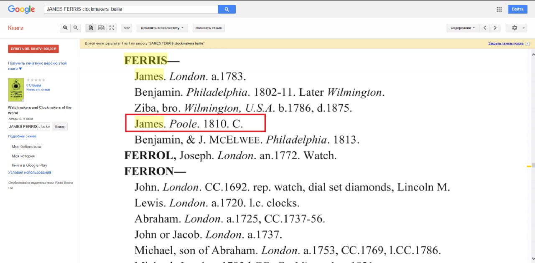Viewport: 535px width, 263px height.
Task: Click the zoom out magnifier icon
Action: tap(76, 28)
